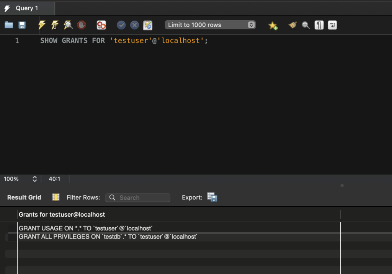Viewport: 392px width, 274px height.
Task: Toggle word wrap in editor
Action: pos(332,25)
